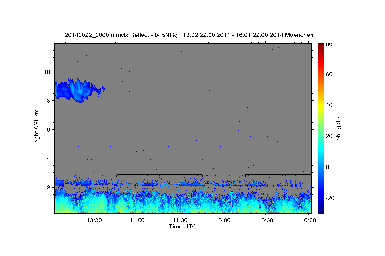Click the height axis label 6
This screenshot has width=385, height=256.
(x=49, y=129)
